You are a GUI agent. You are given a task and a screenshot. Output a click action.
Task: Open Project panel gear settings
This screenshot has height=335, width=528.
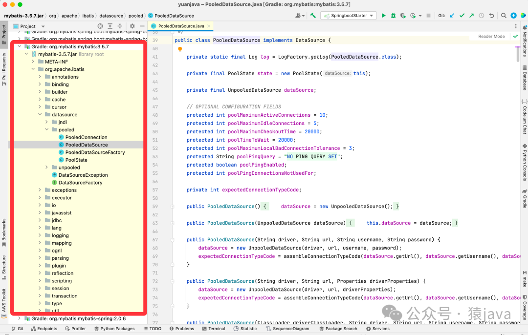[x=132, y=26]
